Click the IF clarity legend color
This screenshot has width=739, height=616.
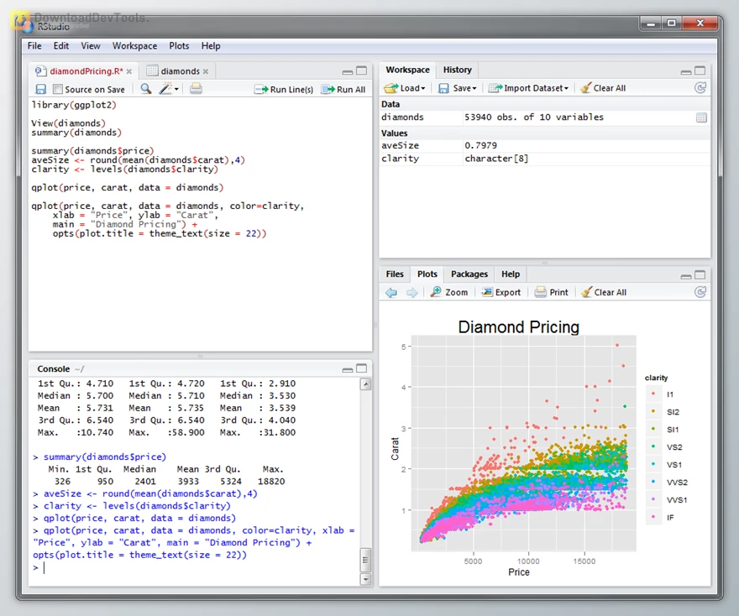[x=653, y=517]
